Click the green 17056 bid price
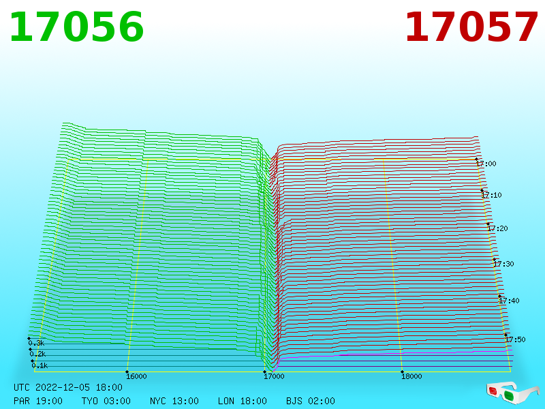Viewport: 545px width, 409px height. [x=76, y=27]
